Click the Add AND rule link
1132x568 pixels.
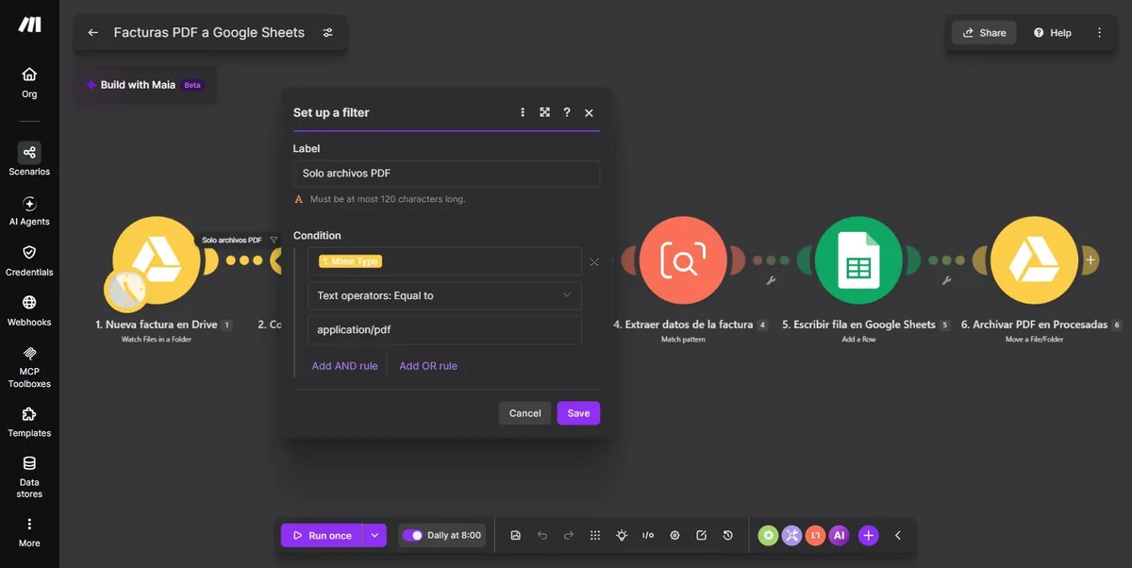(344, 366)
